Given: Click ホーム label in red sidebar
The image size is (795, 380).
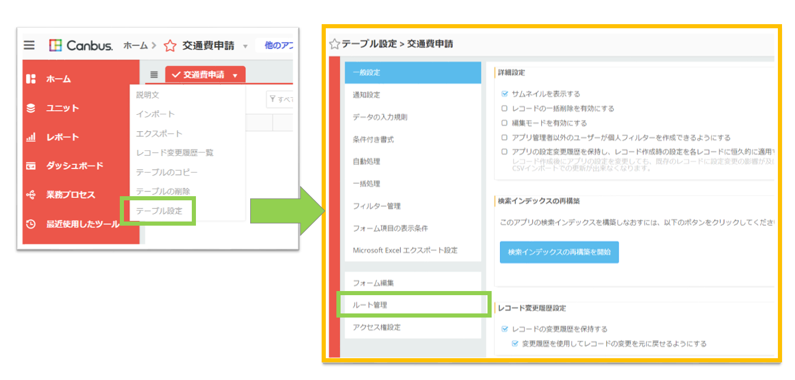Looking at the screenshot, I should [x=58, y=79].
